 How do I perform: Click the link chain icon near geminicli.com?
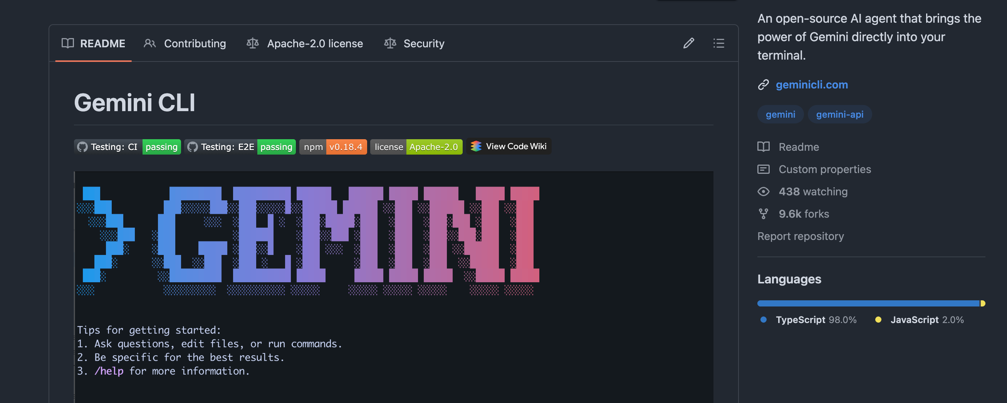[x=764, y=85]
